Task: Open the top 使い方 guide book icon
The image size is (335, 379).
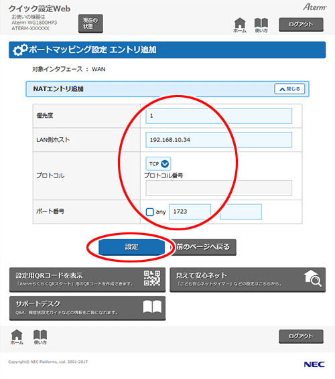Action: click(x=261, y=25)
